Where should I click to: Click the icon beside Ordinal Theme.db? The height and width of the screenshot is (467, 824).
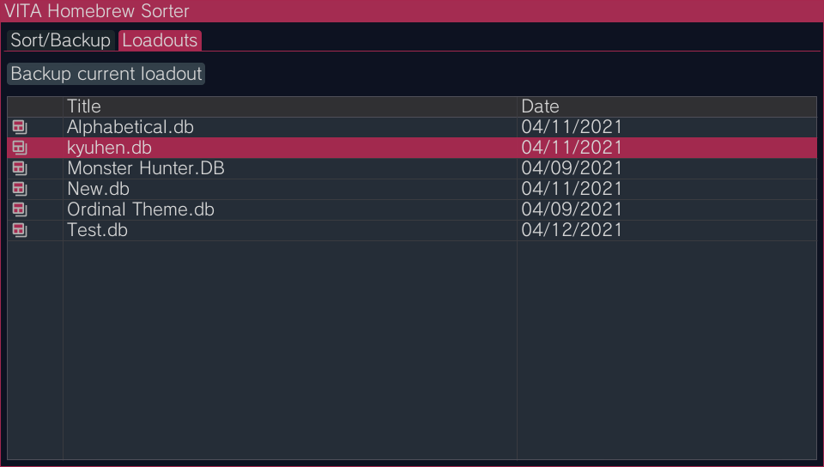[20, 209]
